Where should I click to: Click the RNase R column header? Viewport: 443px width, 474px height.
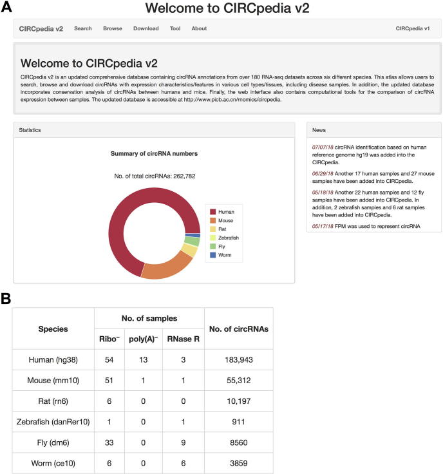pos(183,339)
